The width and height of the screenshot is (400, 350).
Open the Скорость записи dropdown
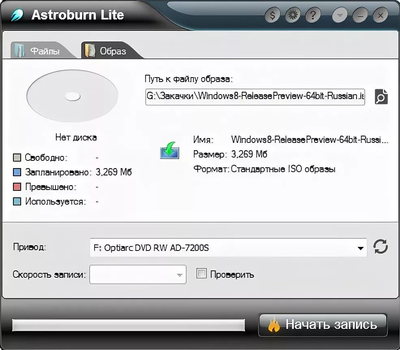138,274
